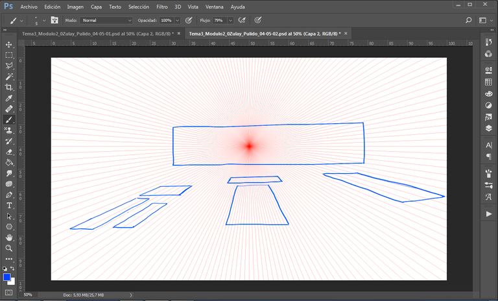Select the History Brush tool

(8, 141)
